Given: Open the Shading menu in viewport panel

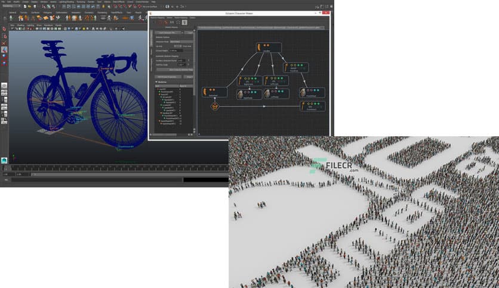Looking at the screenshot, I should (20, 24).
